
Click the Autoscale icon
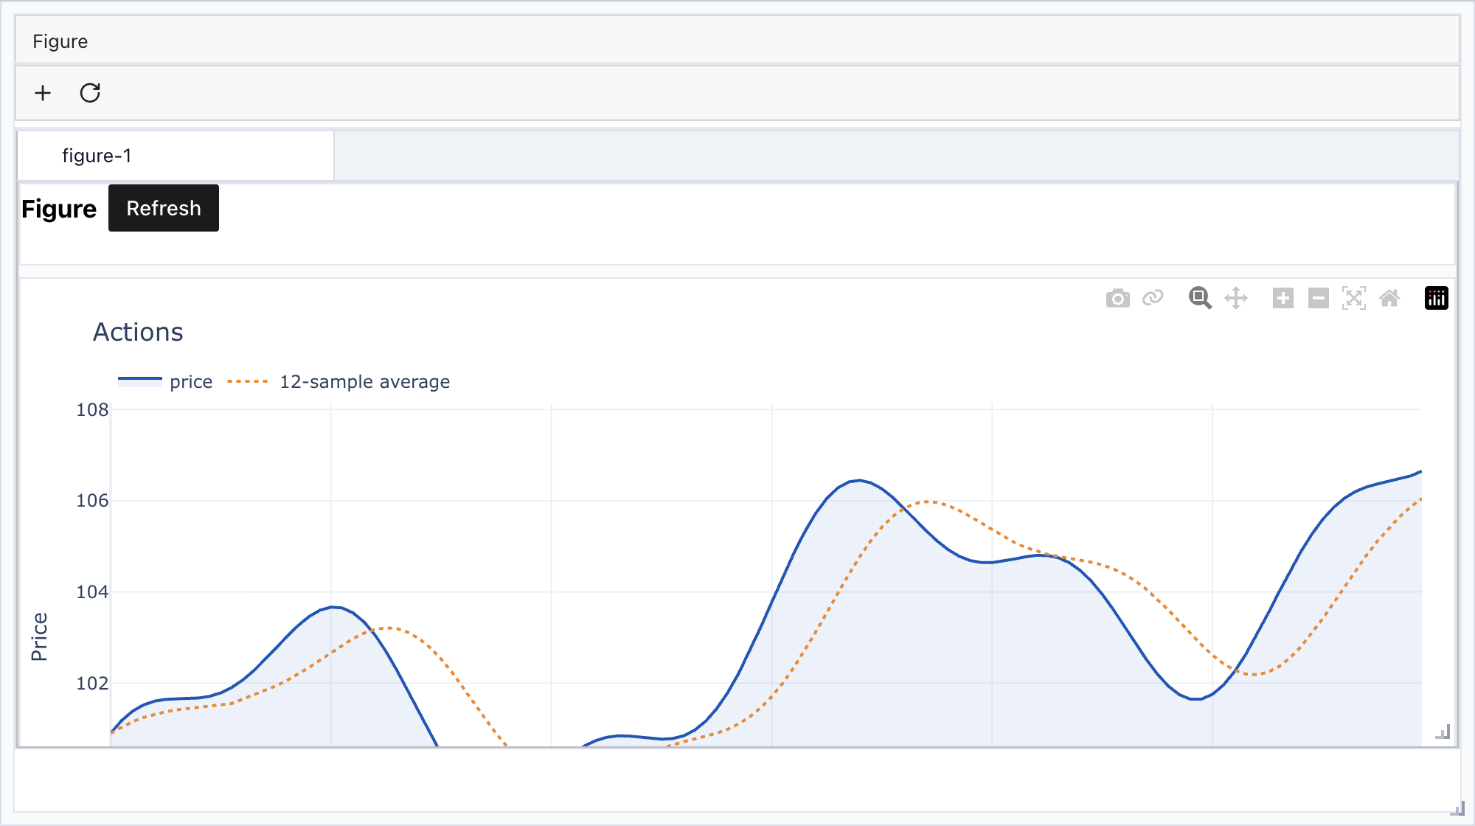[x=1354, y=298]
